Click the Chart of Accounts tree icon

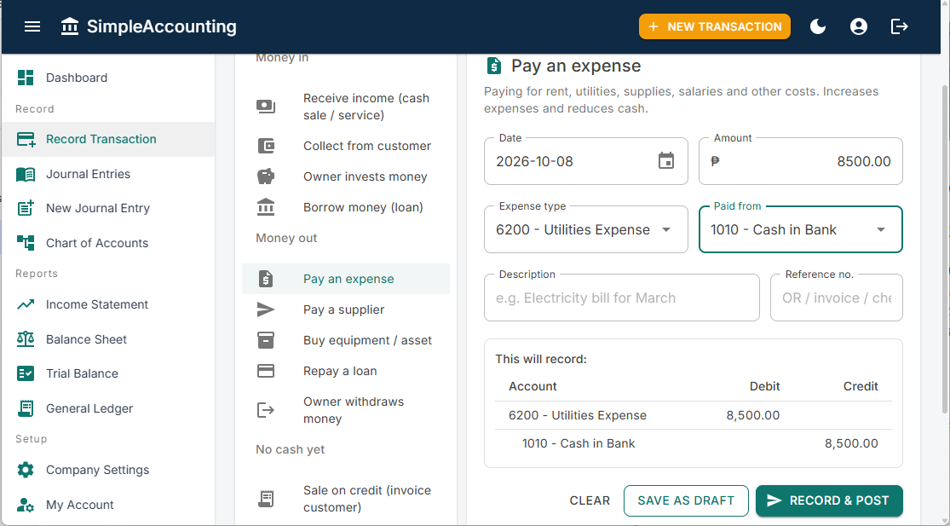coord(26,243)
